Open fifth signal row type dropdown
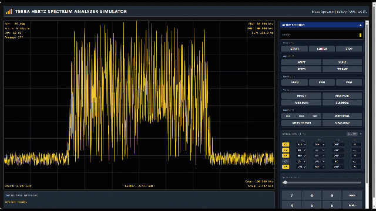376x211 pixels. [x=301, y=167]
